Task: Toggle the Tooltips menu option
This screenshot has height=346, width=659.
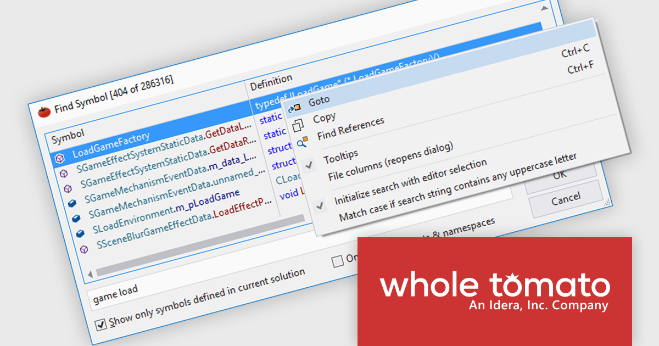Action: 340,155
